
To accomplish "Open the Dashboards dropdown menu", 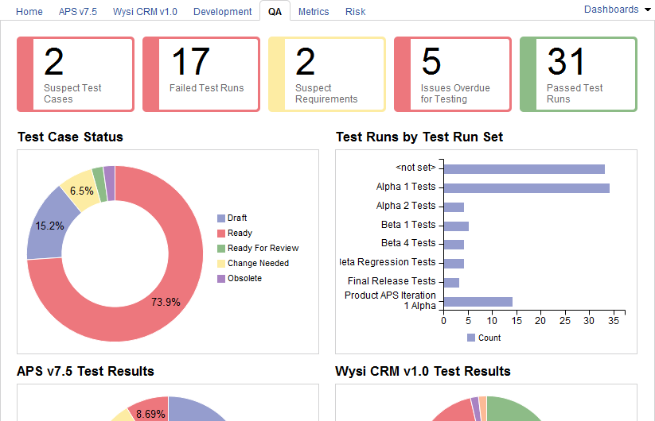I will click(x=617, y=10).
